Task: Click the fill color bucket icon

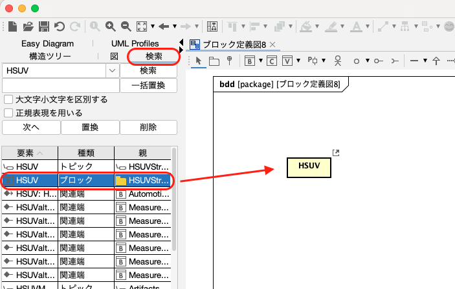Action: click(307, 26)
